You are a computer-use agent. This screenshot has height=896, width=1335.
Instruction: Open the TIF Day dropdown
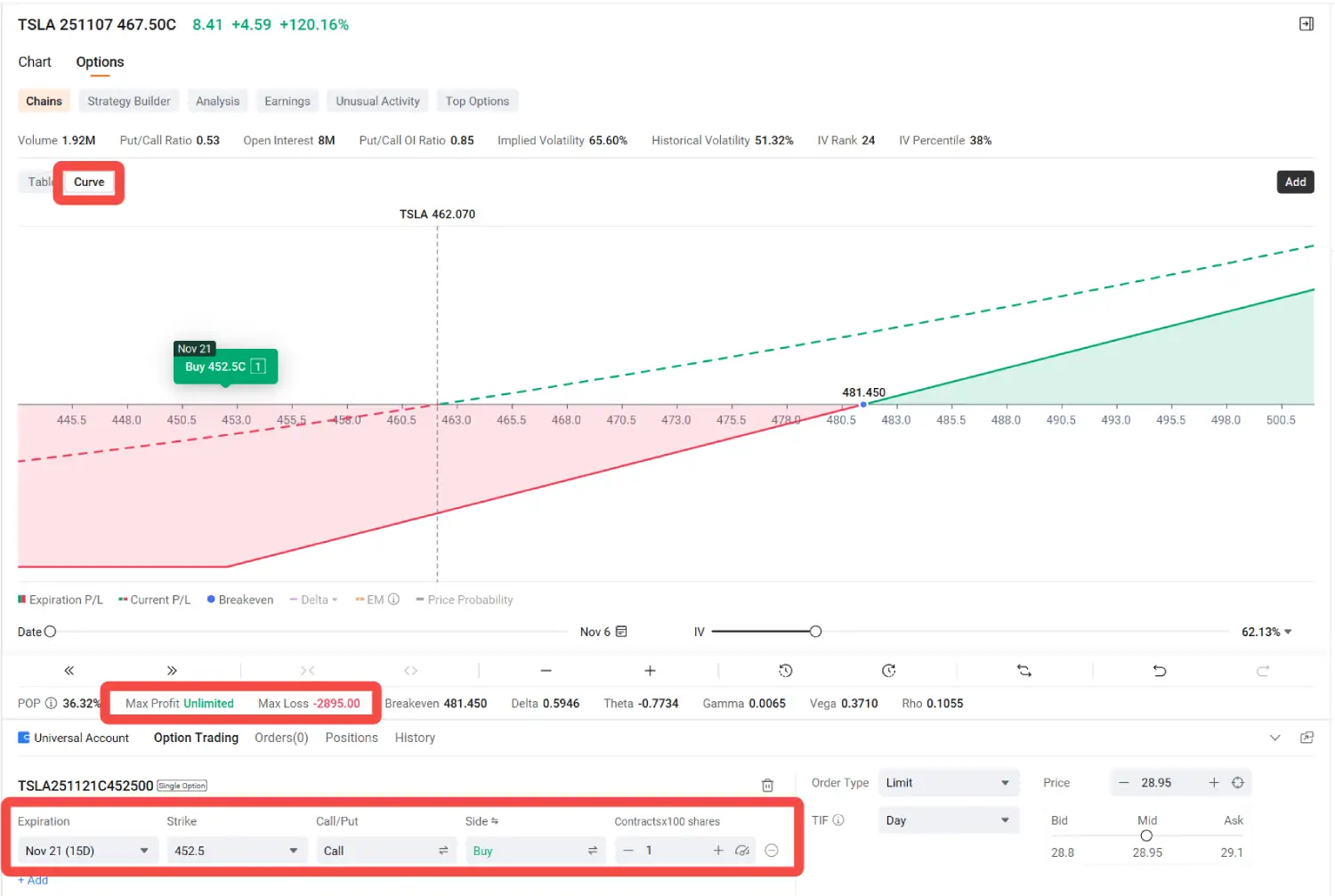[x=949, y=820]
